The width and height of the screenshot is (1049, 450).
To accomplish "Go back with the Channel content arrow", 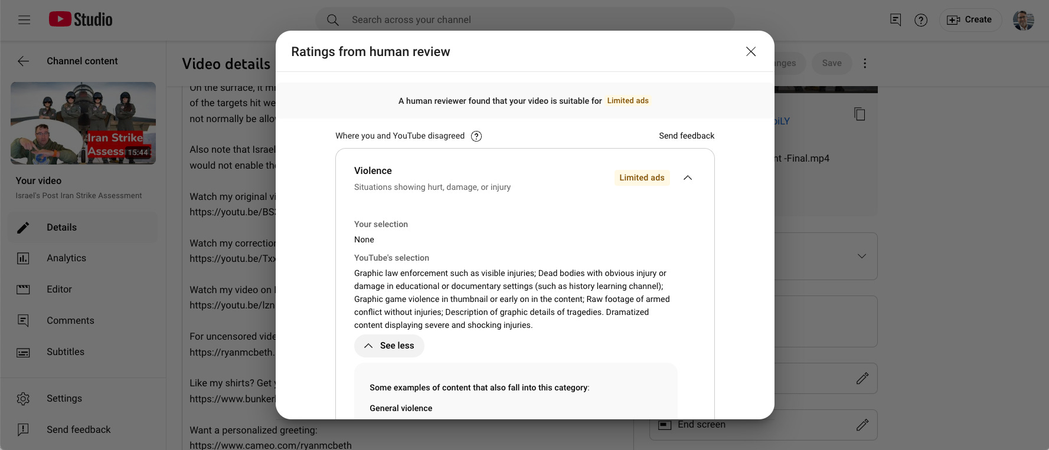I will (x=24, y=61).
